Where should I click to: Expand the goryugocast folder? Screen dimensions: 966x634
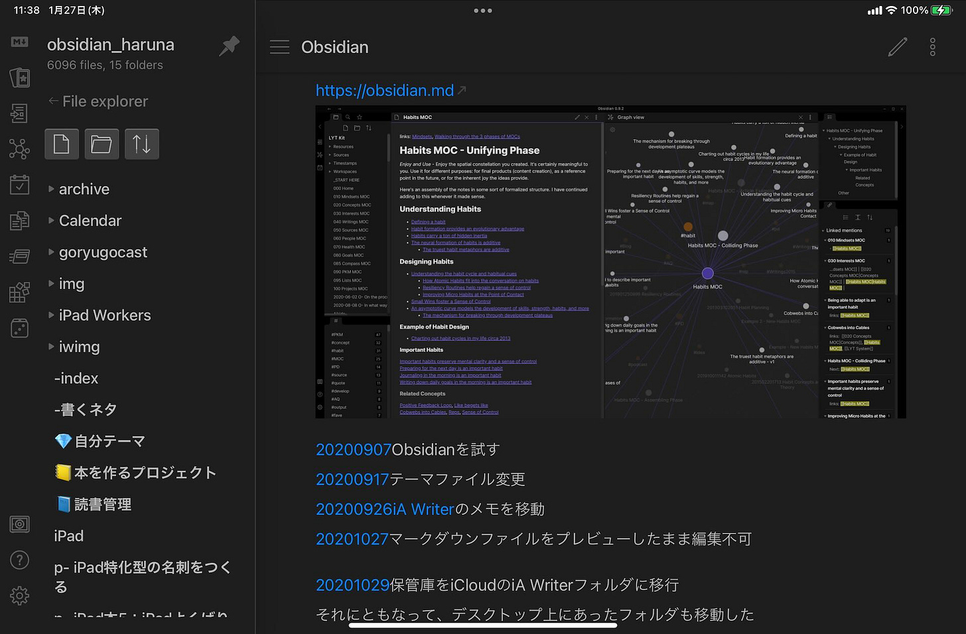point(51,252)
